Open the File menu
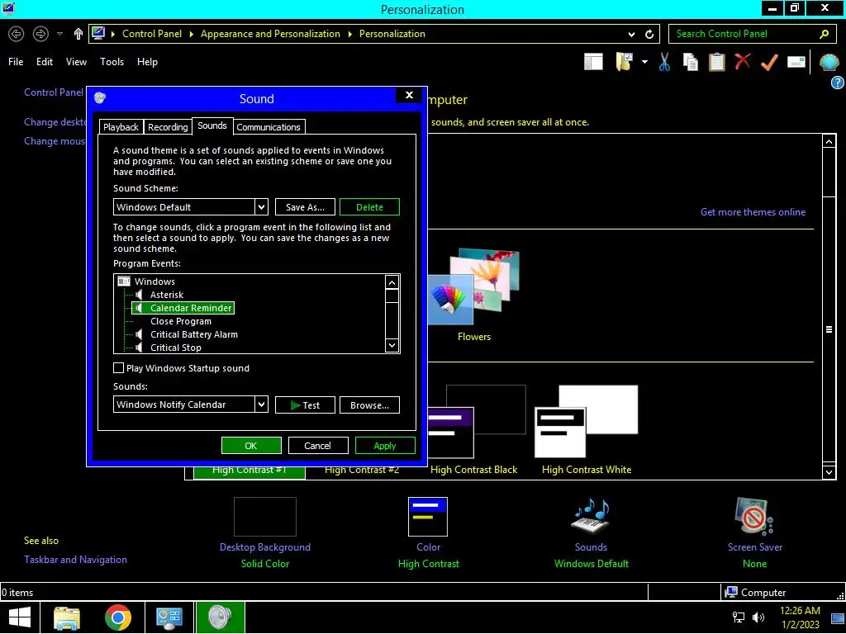The height and width of the screenshot is (634, 846). coord(16,62)
